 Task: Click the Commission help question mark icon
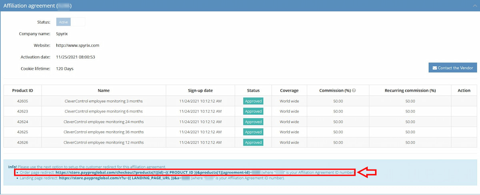354,91
